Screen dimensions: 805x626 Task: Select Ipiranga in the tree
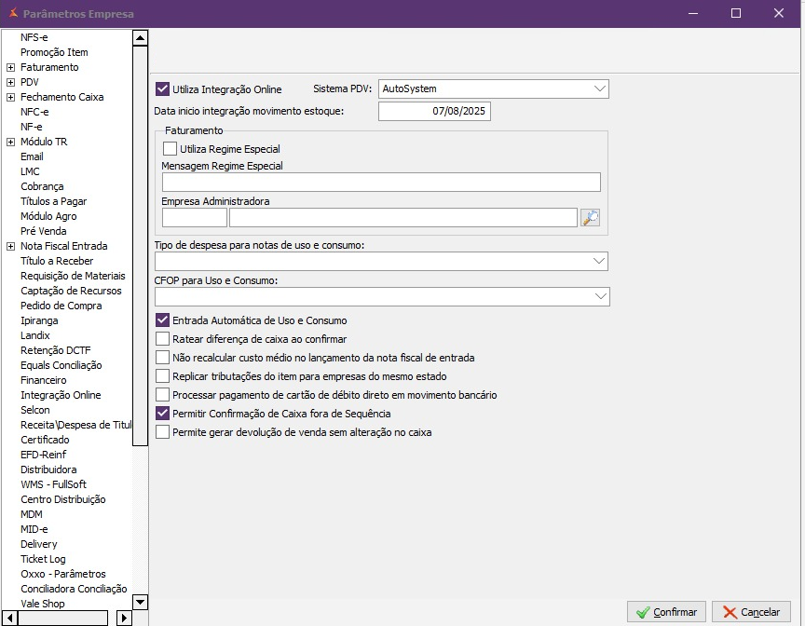tap(39, 320)
